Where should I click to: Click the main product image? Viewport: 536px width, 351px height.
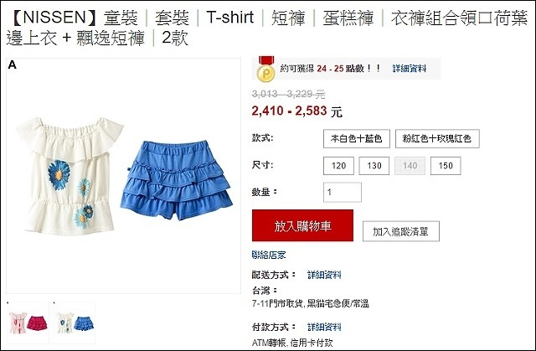123,176
